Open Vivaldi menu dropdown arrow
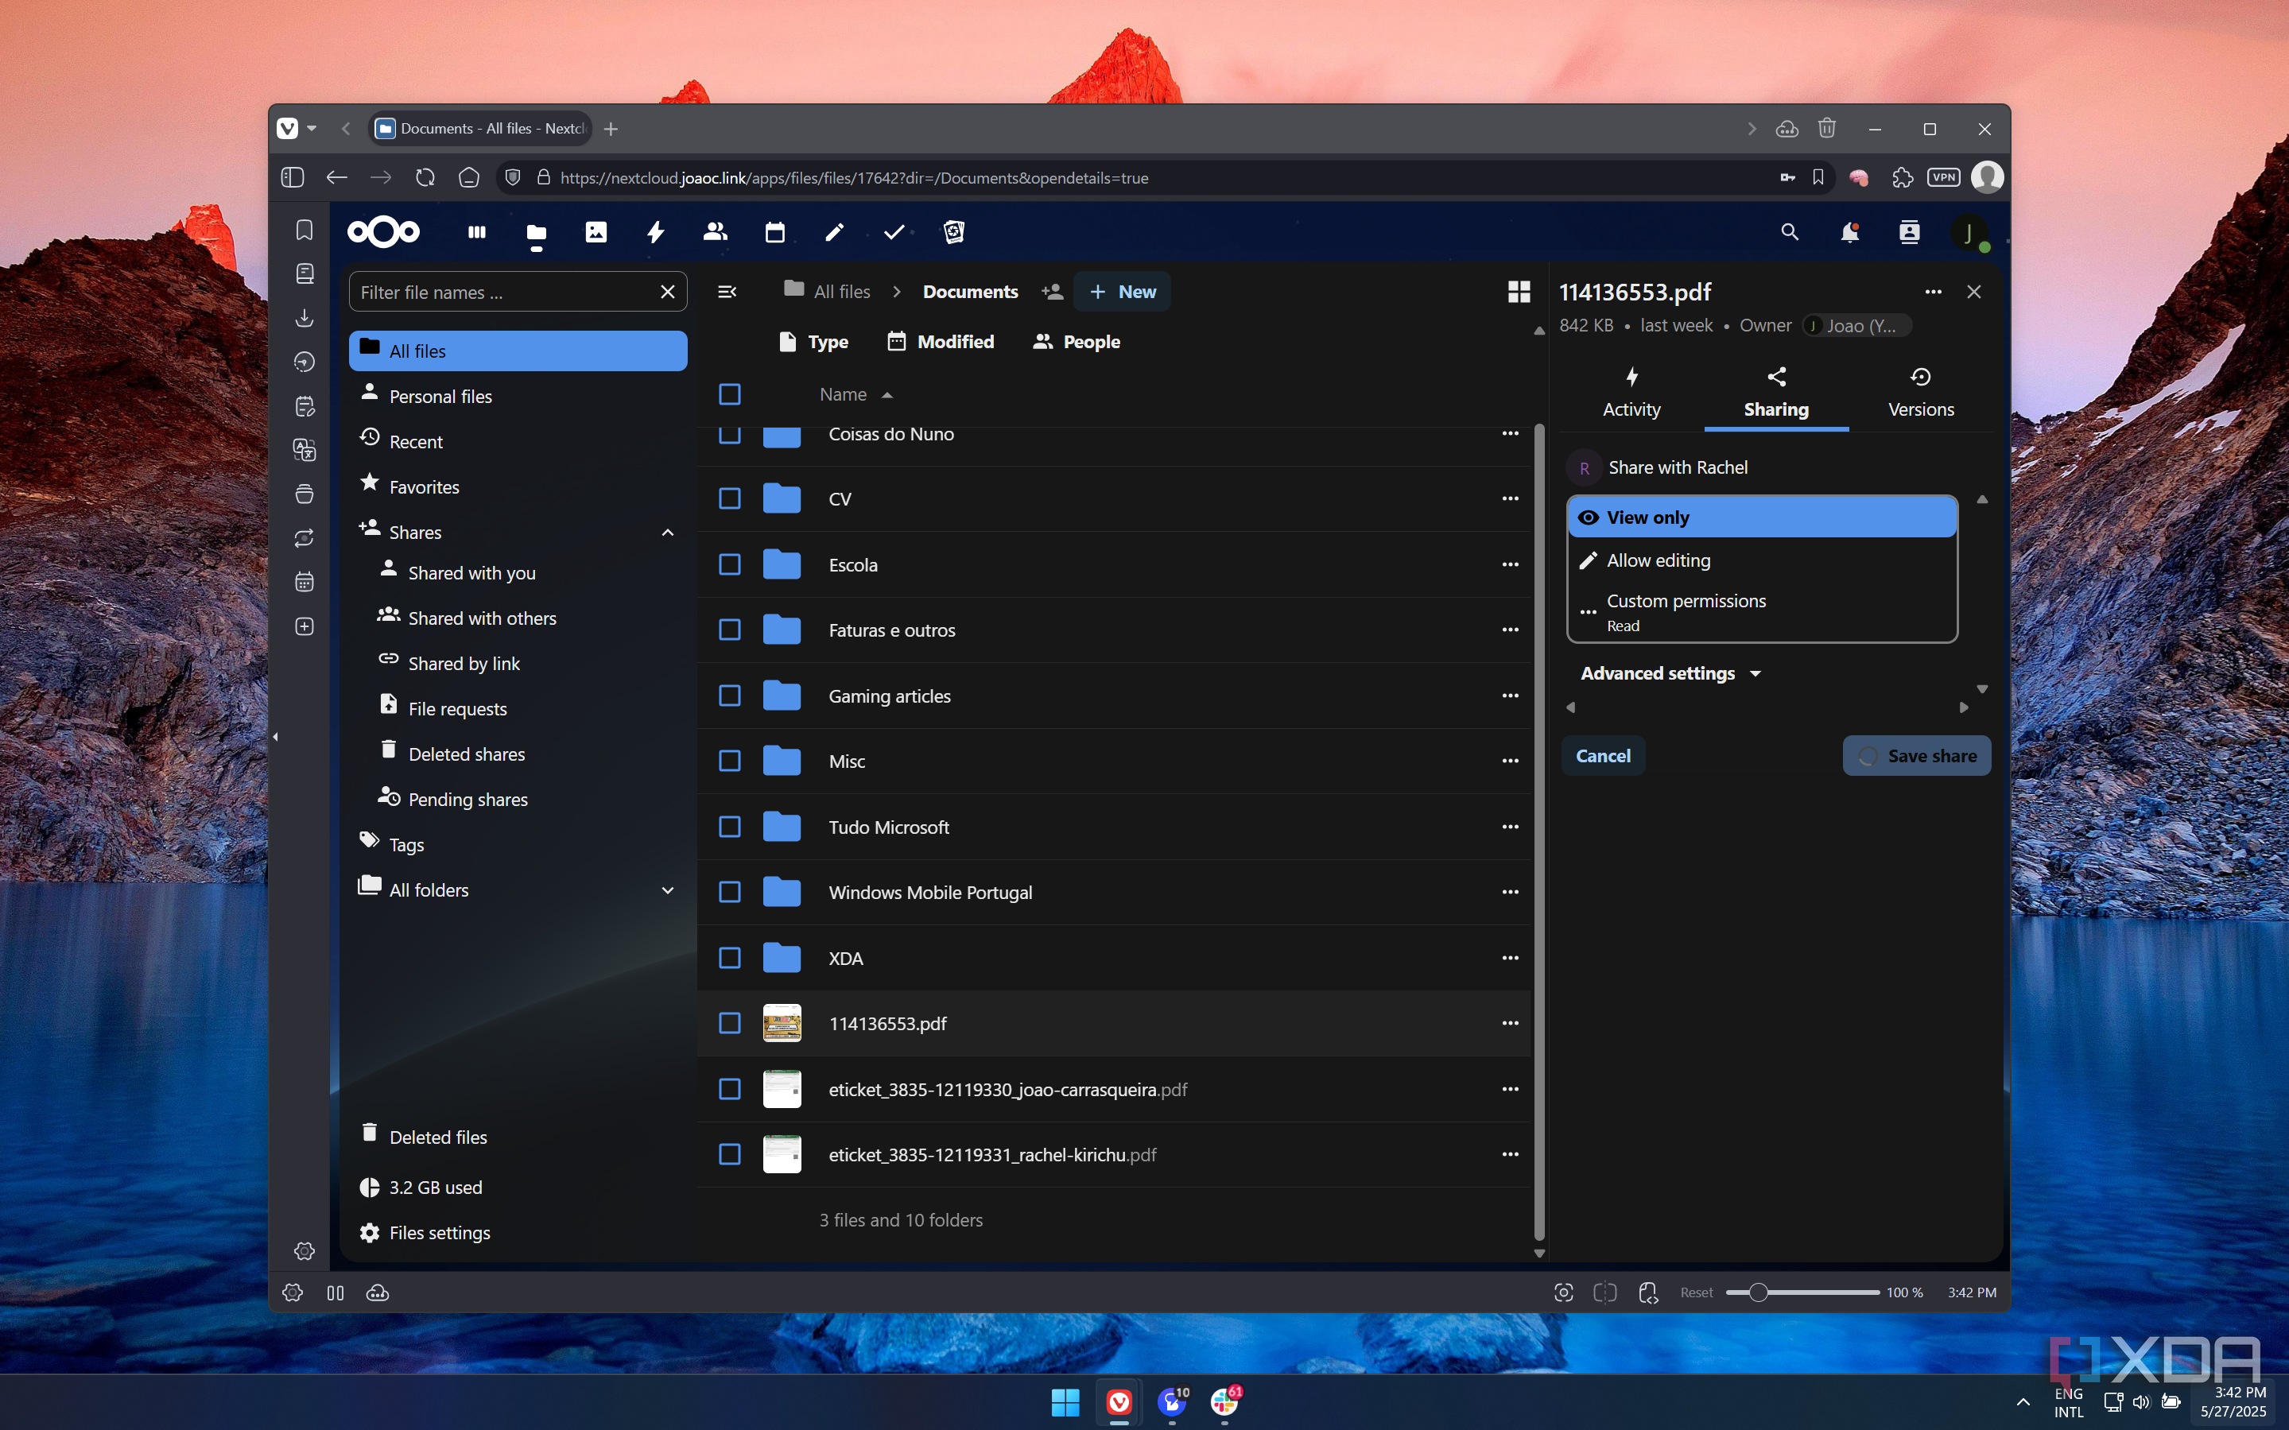The image size is (2289, 1430). 311,129
